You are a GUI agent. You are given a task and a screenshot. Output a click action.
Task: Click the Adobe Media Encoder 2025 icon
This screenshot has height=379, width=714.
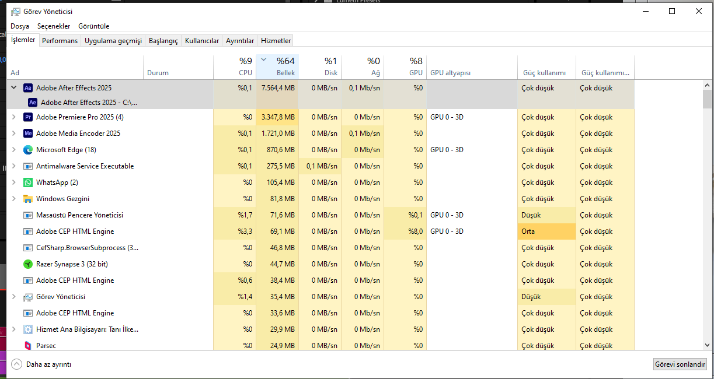[27, 134]
